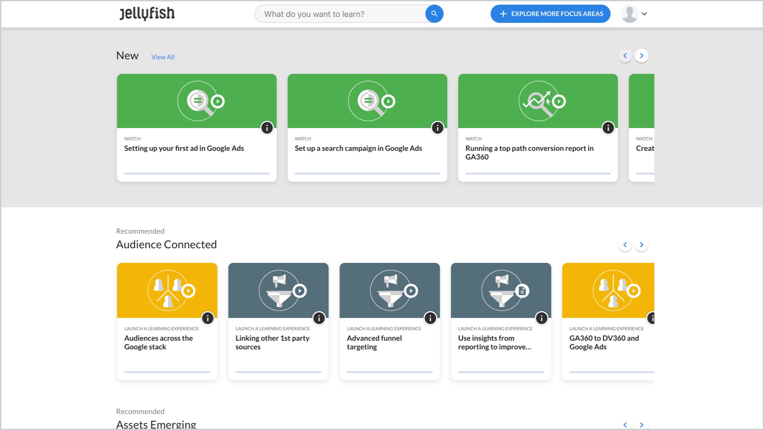Click the Explore More Focus Areas button
This screenshot has width=764, height=430.
tap(550, 14)
